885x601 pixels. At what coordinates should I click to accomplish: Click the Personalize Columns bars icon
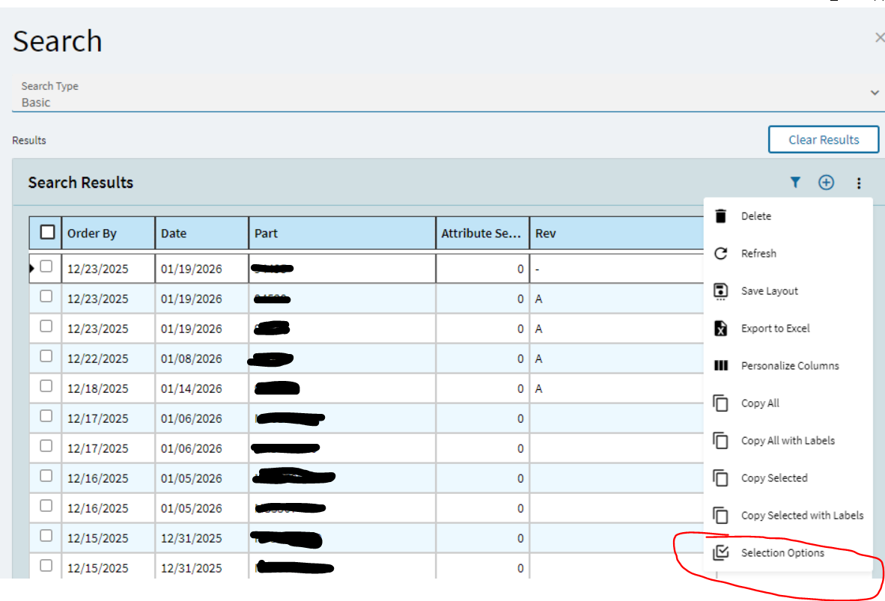pyautogui.click(x=721, y=366)
